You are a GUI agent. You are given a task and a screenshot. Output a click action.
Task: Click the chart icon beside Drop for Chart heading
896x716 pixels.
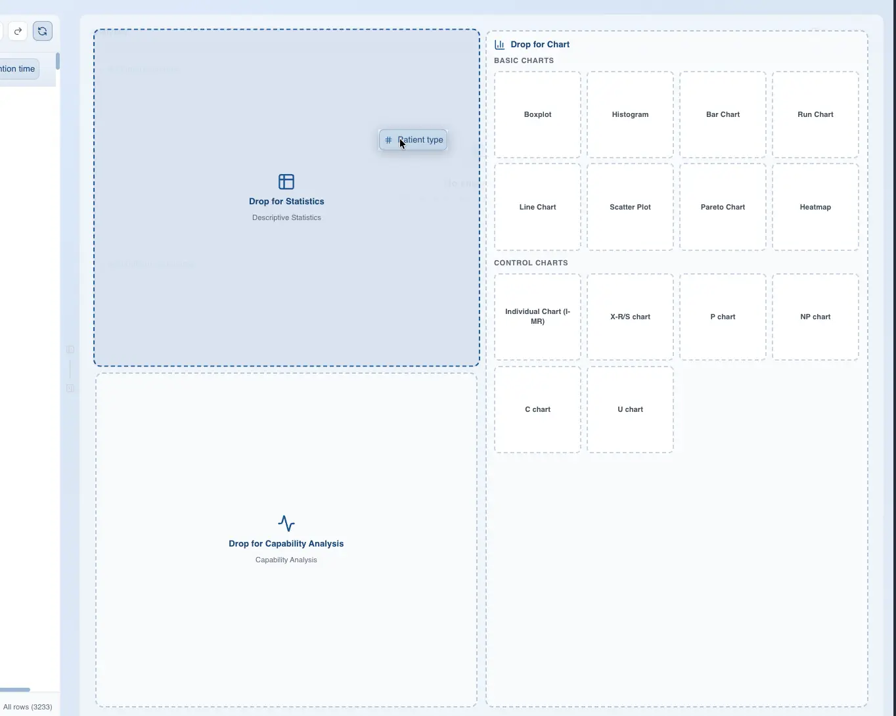click(499, 44)
